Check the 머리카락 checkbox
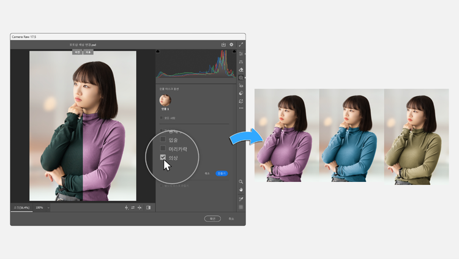Screen dimensions: 459x259 (163, 148)
